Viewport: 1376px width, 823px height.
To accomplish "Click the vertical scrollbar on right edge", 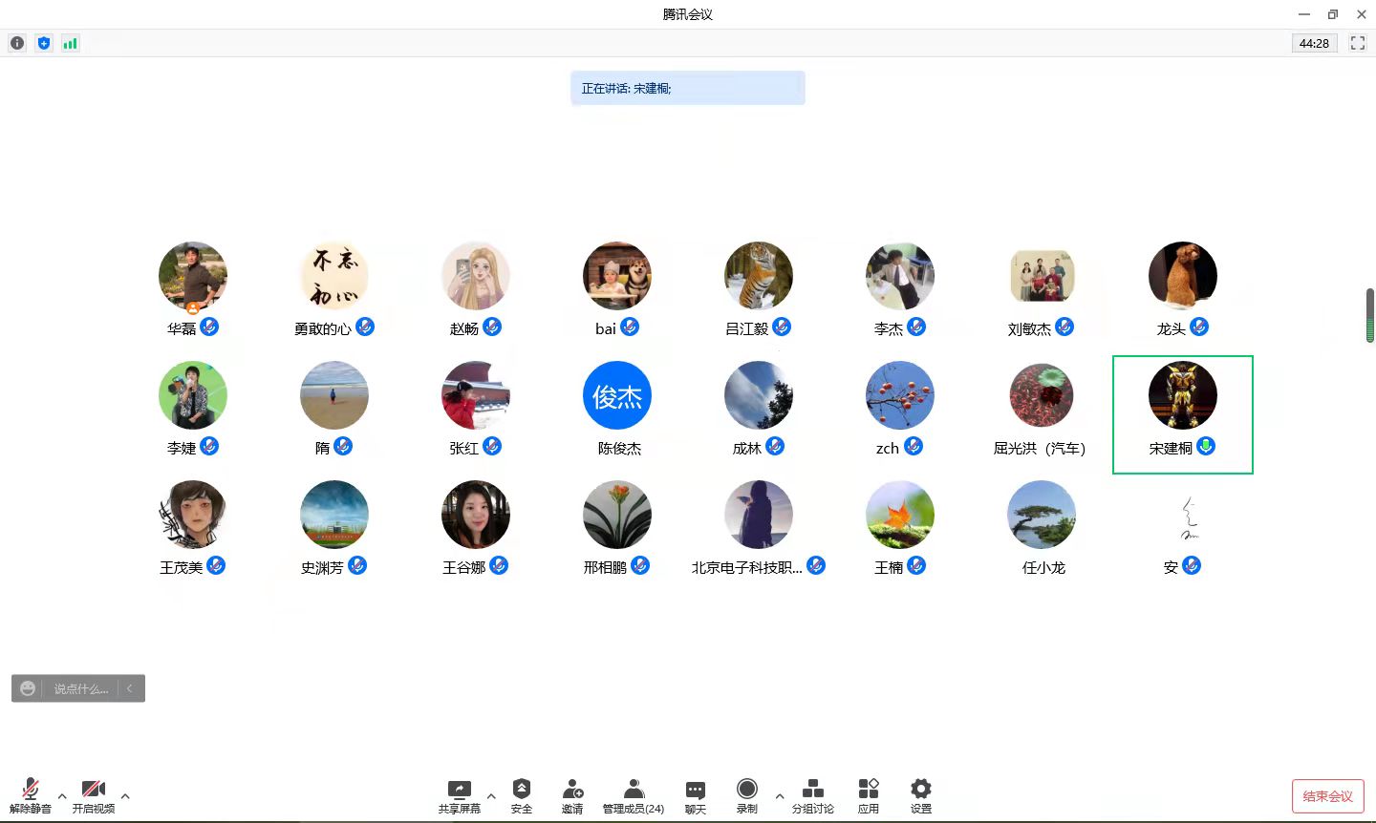I will (1369, 315).
